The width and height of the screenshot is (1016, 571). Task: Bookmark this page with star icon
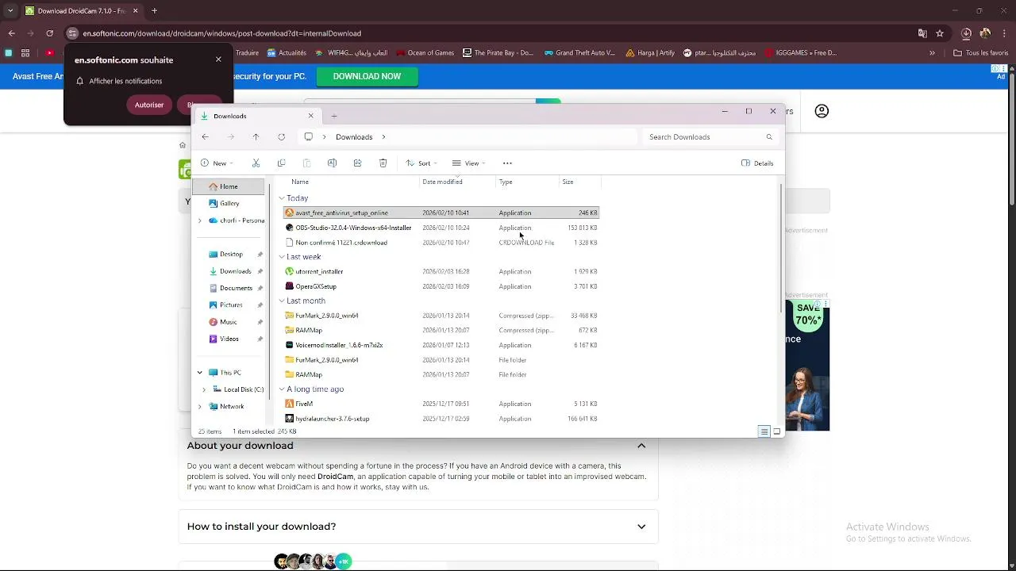940,33
